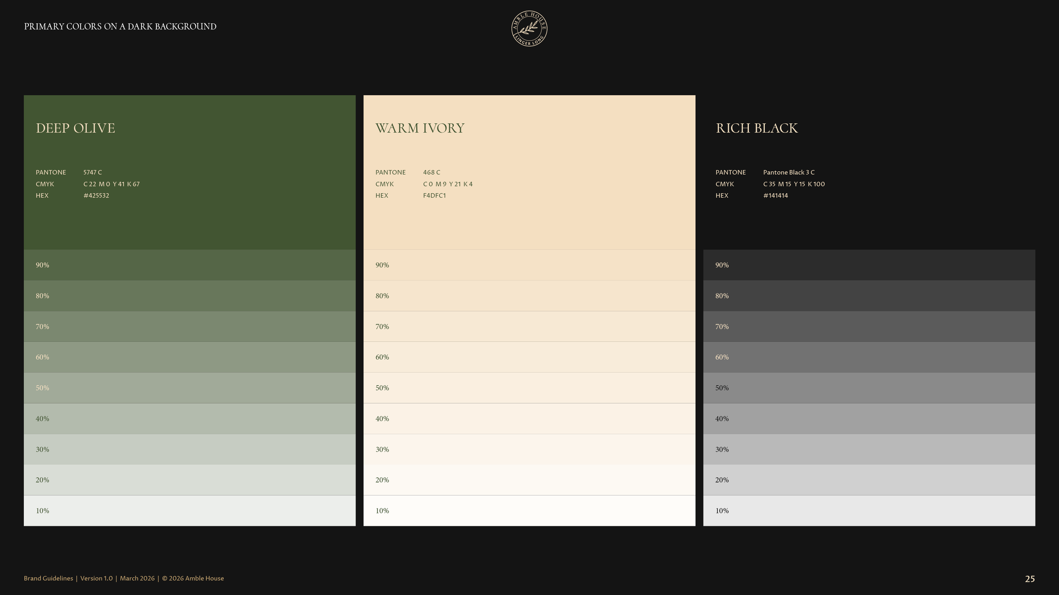Pick the Warm Ivory 20% tint swatch
Image resolution: width=1059 pixels, height=595 pixels.
[x=529, y=480]
